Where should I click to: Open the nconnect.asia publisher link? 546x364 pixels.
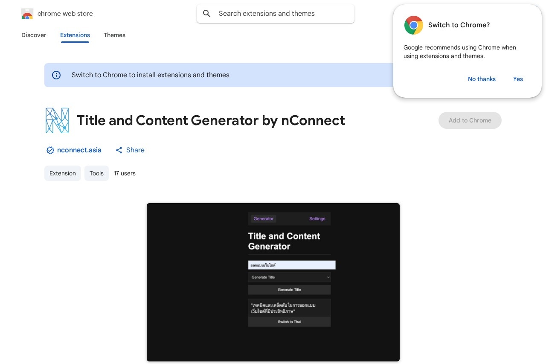[79, 150]
